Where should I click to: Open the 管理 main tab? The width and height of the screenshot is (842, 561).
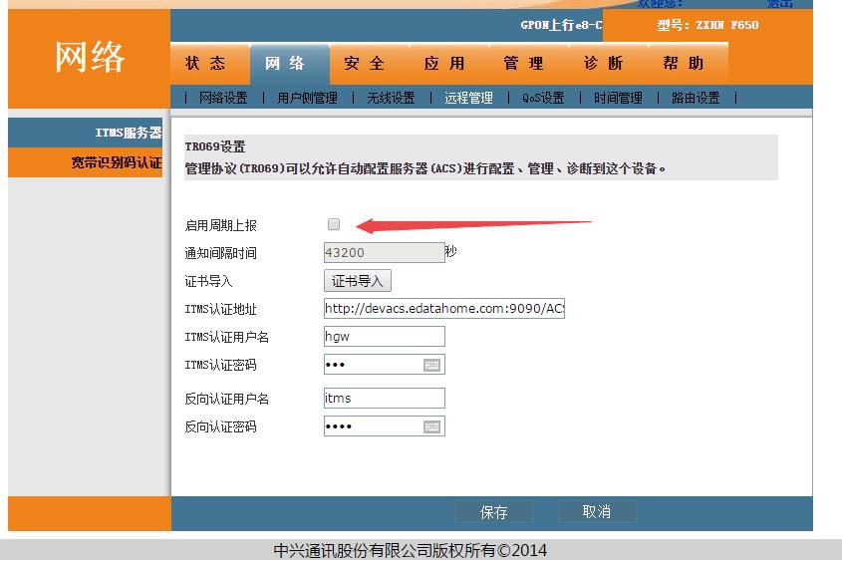(x=524, y=64)
